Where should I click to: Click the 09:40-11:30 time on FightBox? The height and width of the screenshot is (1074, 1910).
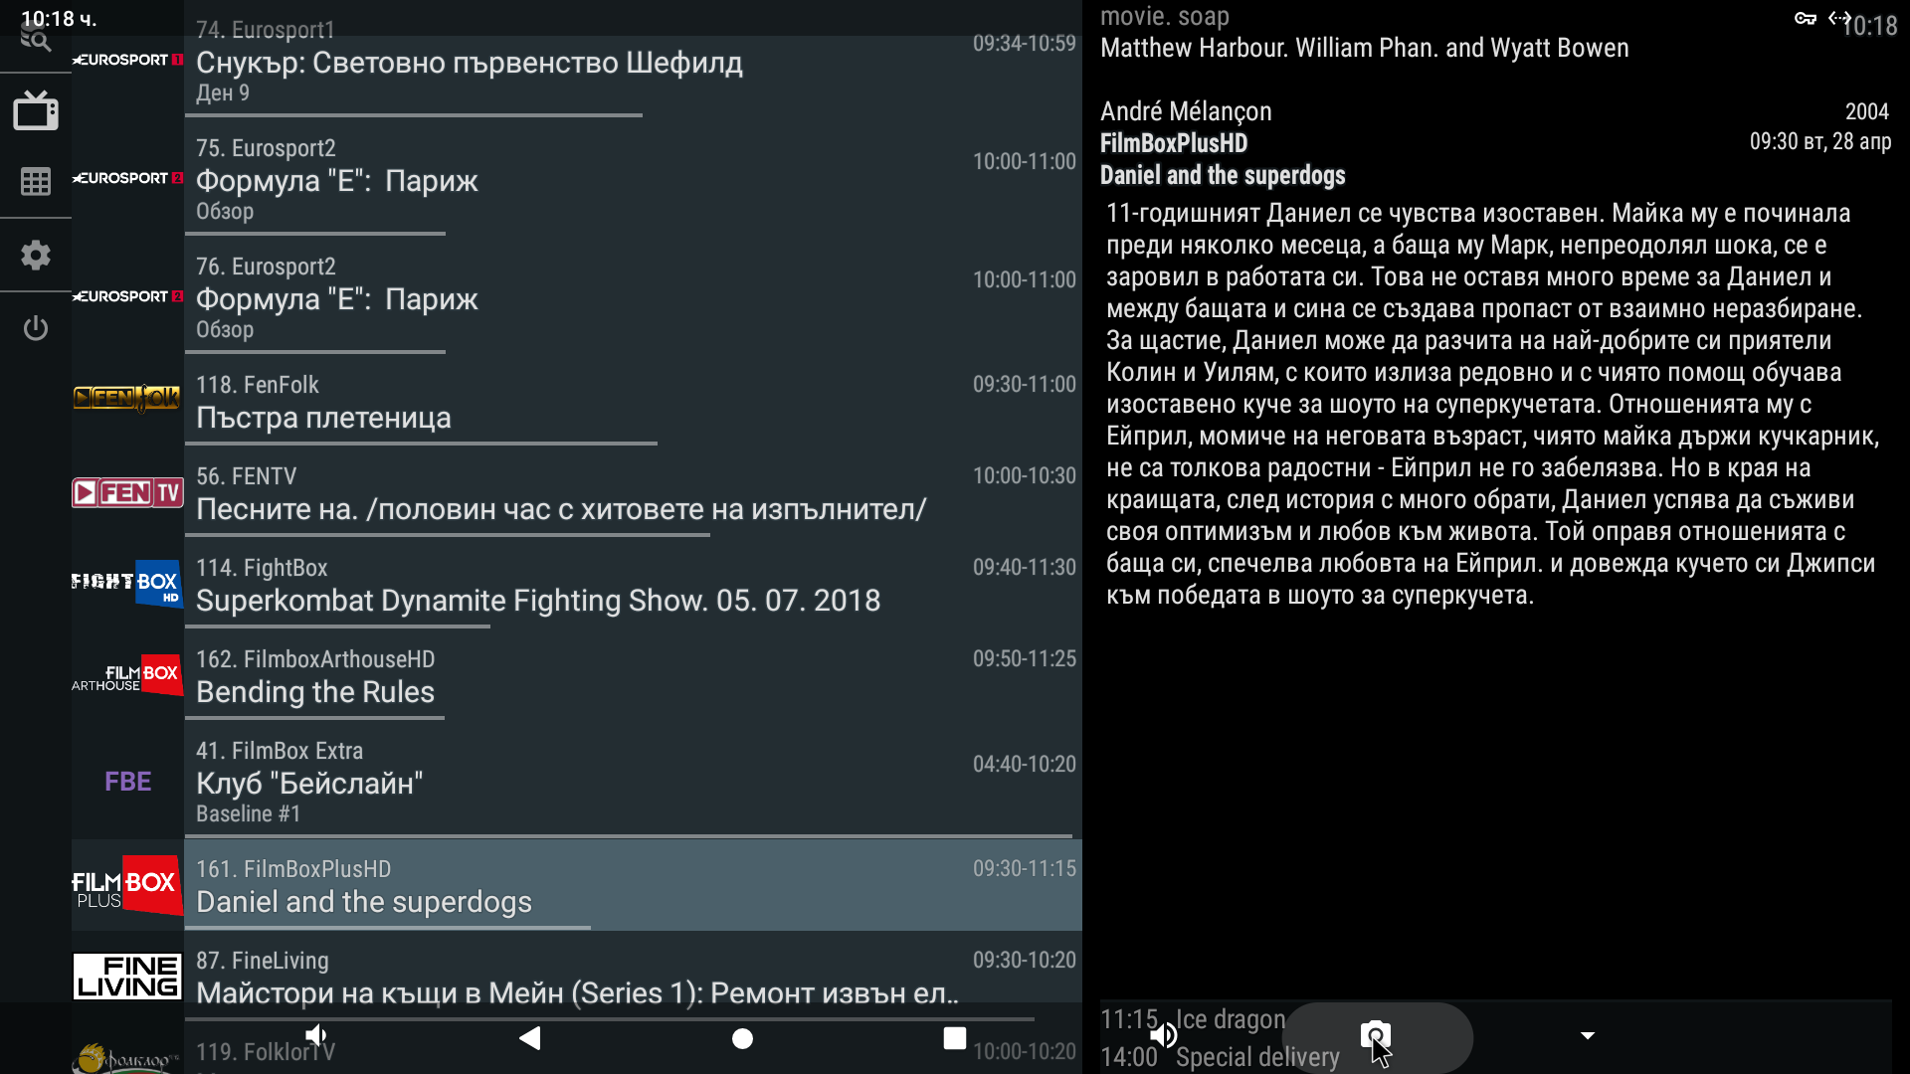pos(1024,567)
